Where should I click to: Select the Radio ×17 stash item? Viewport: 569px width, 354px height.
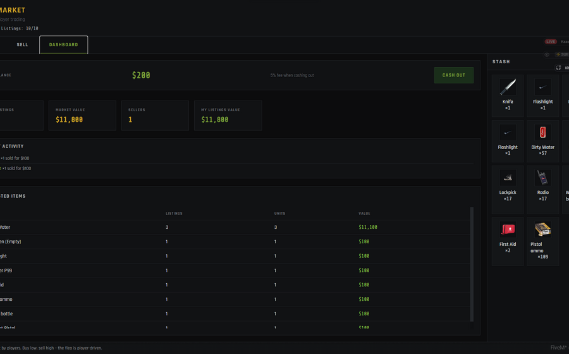[542, 190]
